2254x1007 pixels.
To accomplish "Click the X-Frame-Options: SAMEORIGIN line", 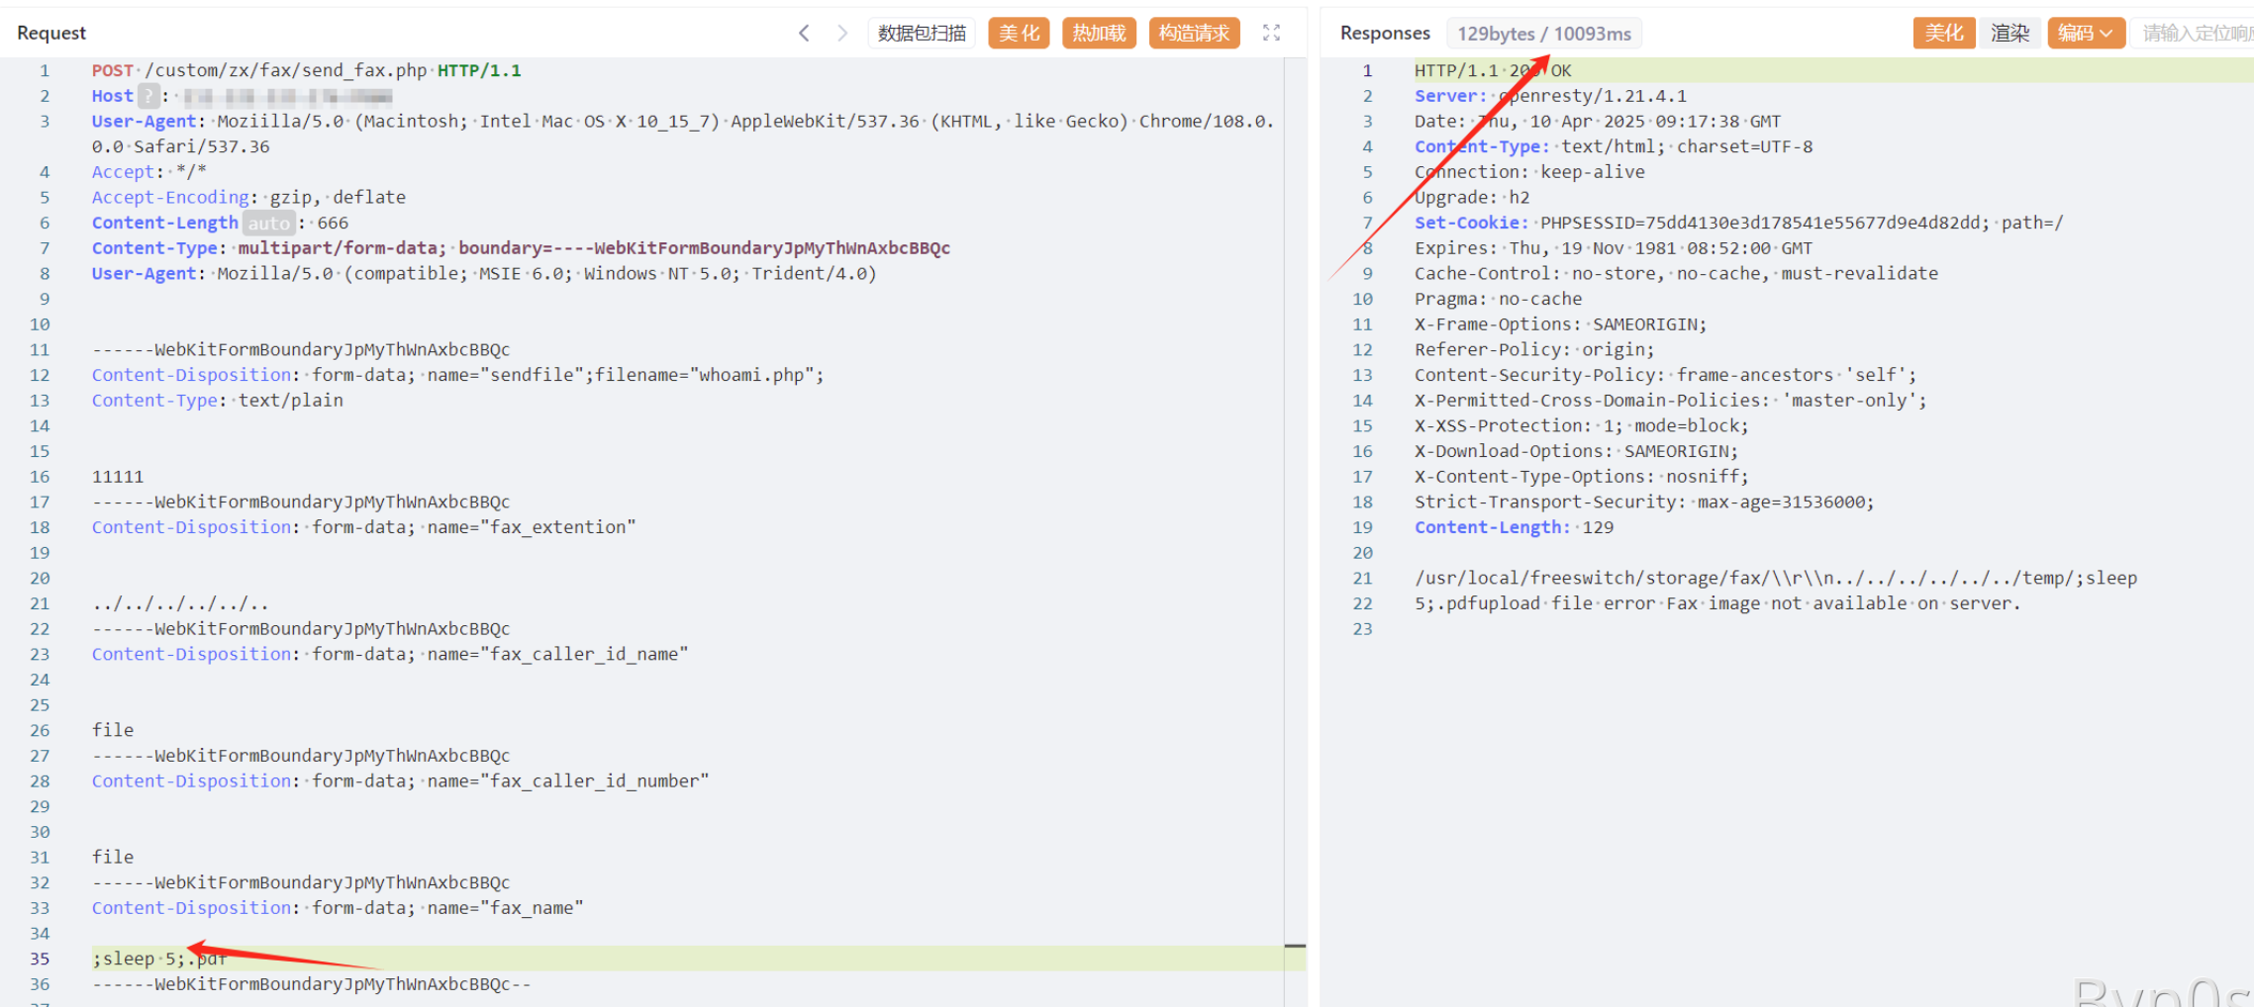I will pyautogui.click(x=1560, y=324).
